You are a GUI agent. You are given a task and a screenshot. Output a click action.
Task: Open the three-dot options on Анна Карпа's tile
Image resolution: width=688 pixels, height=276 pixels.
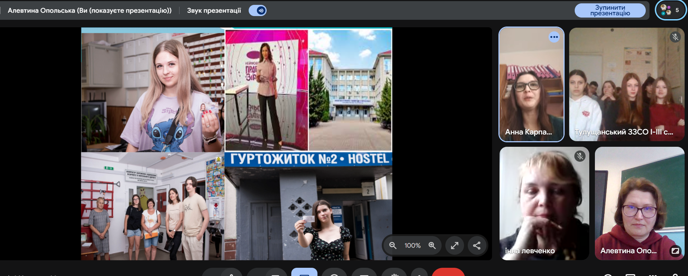click(x=554, y=37)
